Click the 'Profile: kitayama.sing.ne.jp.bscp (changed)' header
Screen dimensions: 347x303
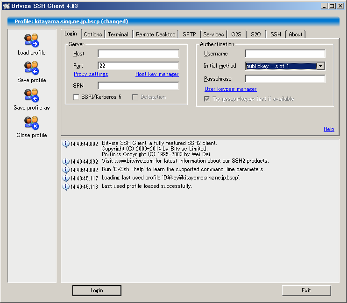pos(71,21)
